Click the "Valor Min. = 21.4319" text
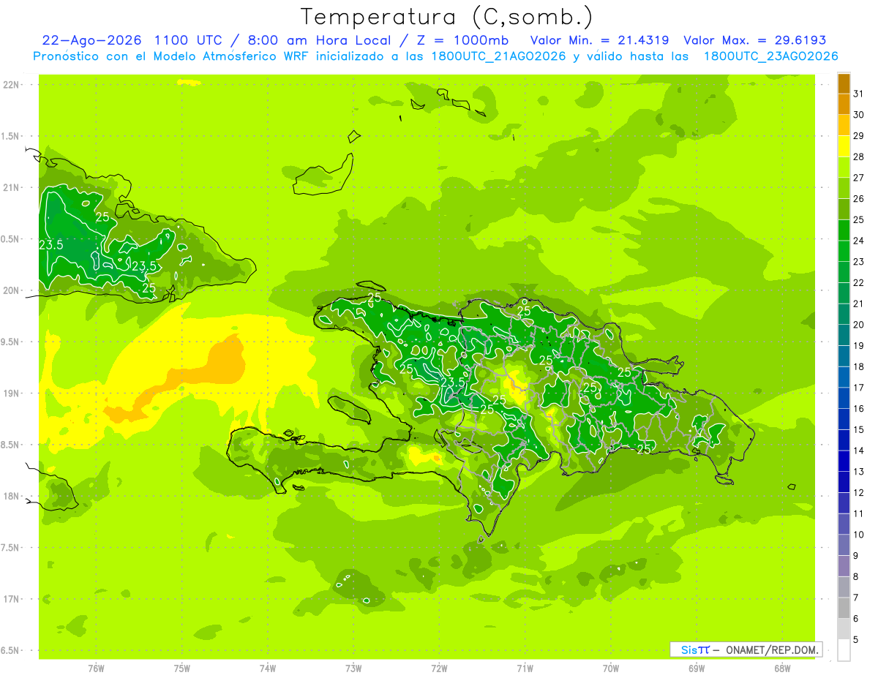 [x=599, y=40]
